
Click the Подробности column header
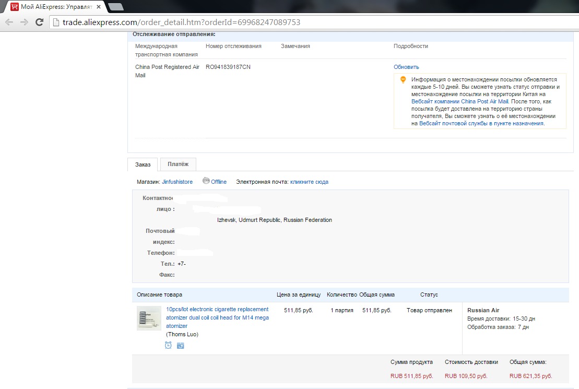pyautogui.click(x=410, y=46)
